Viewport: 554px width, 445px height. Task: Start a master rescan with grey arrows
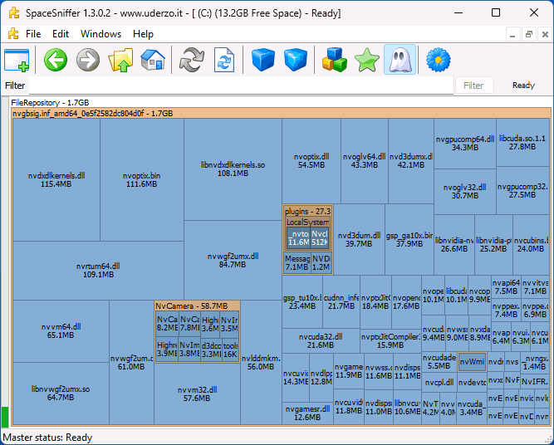(192, 61)
